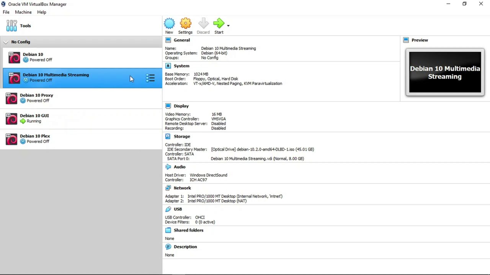Screen dimensions: 490x275
Task: Click the Adapter 1 Internal Network value
Action: [x=235, y=196]
